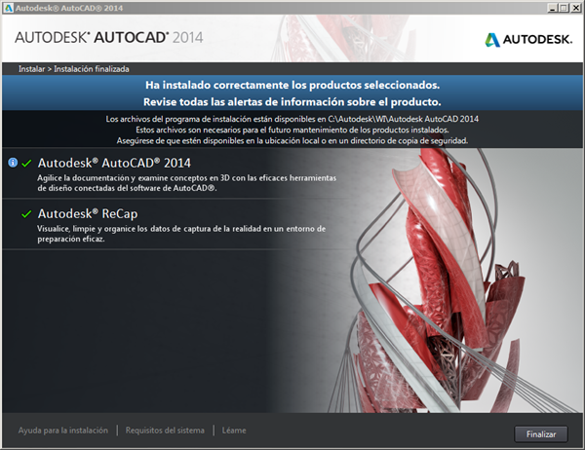Open the blue info alert for AutoCAD 2014
Image resolution: width=585 pixels, height=450 pixels.
point(13,163)
